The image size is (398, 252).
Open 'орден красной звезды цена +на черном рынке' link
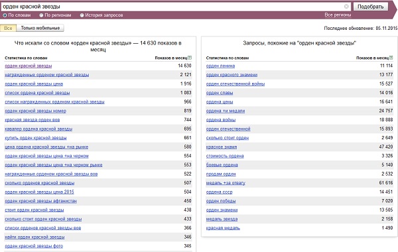point(54,165)
